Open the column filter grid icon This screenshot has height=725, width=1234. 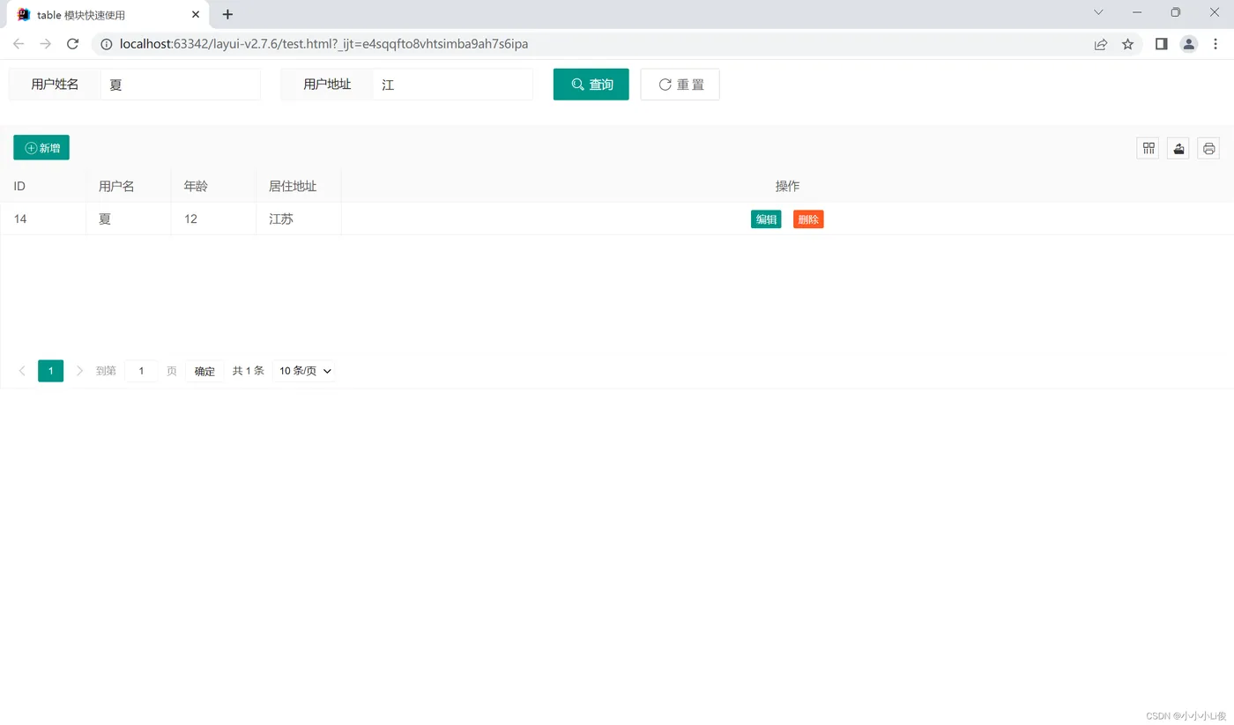point(1148,148)
